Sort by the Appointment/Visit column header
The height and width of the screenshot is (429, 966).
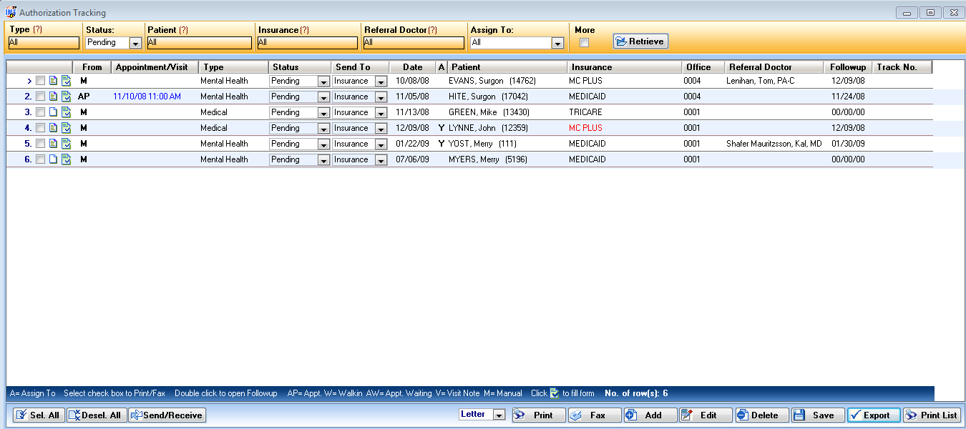click(155, 67)
